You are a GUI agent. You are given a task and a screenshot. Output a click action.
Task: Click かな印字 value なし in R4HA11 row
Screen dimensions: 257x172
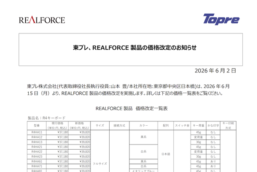pyautogui.click(x=213, y=132)
